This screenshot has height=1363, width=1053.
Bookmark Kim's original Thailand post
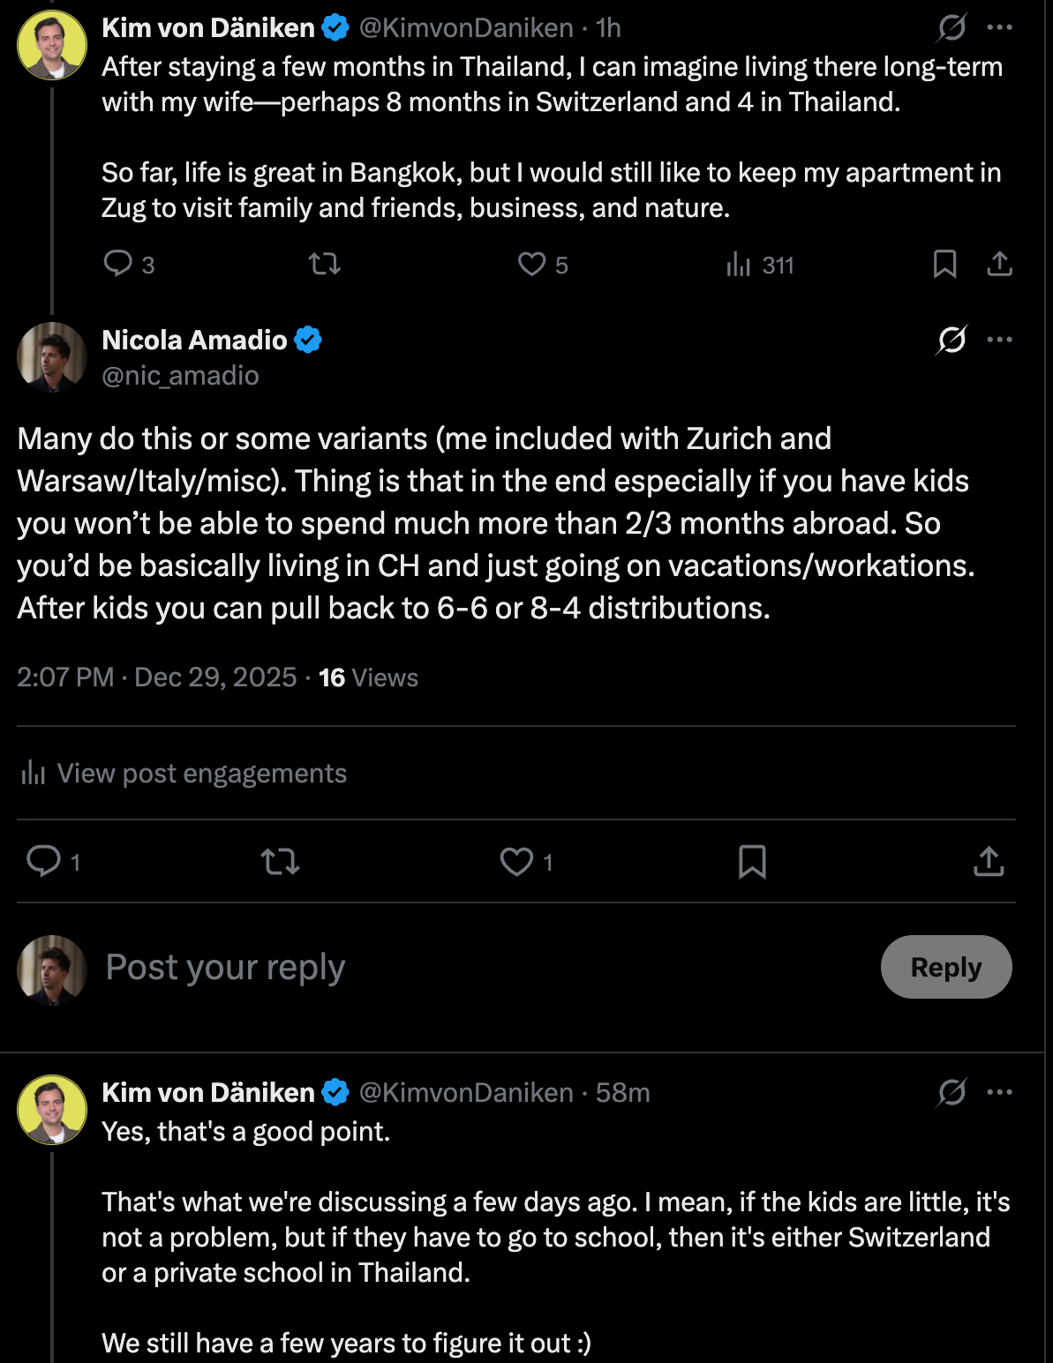(944, 264)
